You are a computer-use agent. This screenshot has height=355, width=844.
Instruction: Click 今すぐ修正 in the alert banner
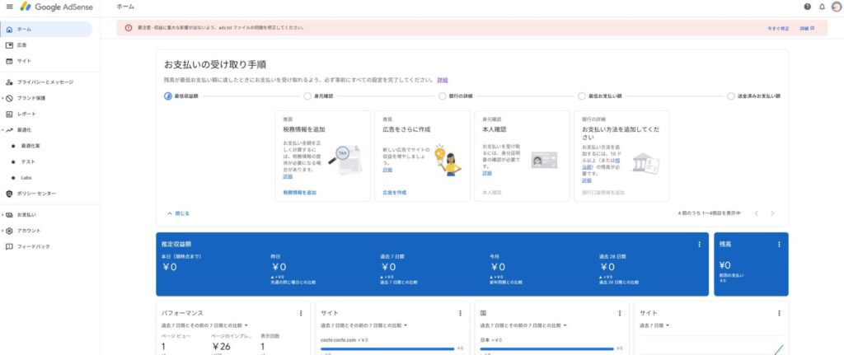pyautogui.click(x=778, y=28)
